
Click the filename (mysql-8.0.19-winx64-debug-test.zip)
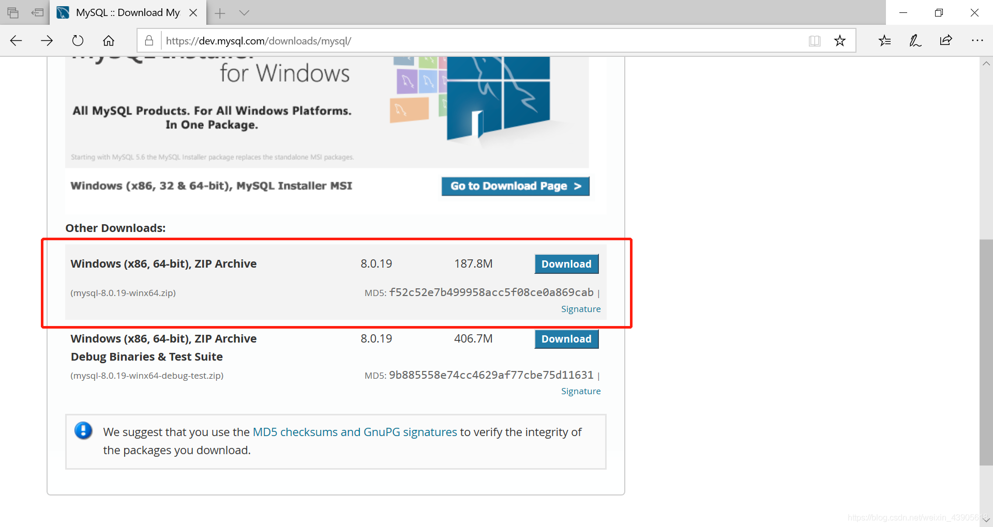point(147,376)
